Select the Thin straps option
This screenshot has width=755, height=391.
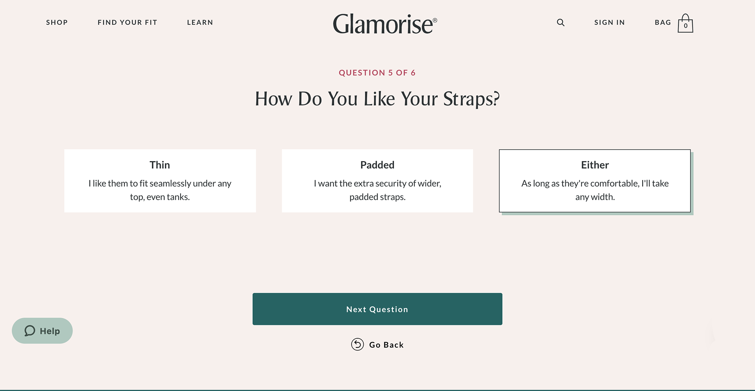pos(160,181)
